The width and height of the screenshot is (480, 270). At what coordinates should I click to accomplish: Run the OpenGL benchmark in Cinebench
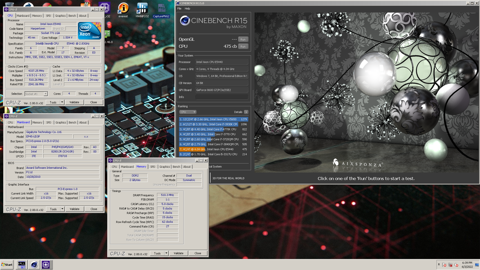pyautogui.click(x=243, y=39)
